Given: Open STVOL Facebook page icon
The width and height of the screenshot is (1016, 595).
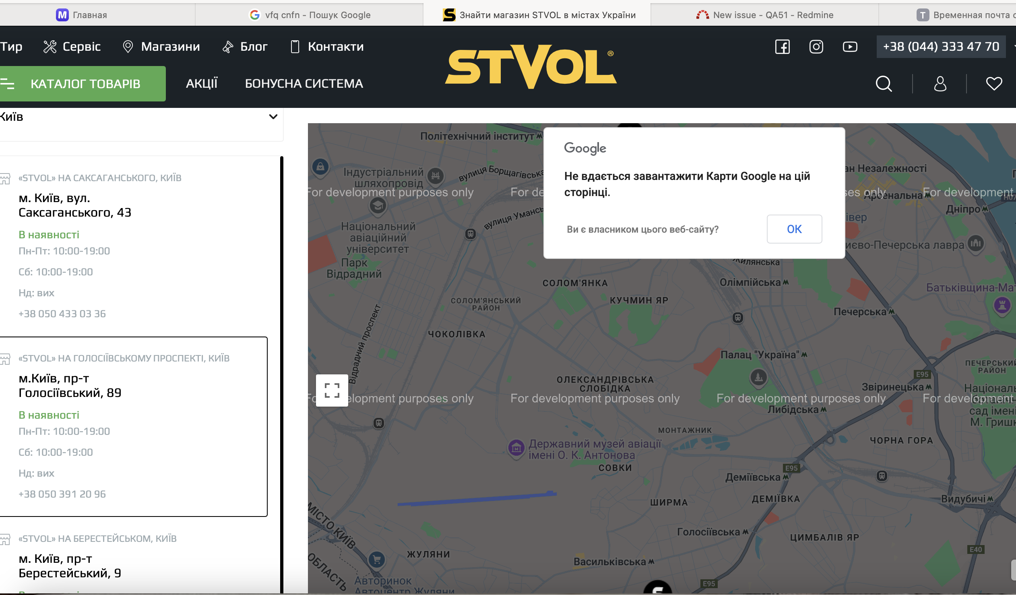Looking at the screenshot, I should [x=782, y=47].
